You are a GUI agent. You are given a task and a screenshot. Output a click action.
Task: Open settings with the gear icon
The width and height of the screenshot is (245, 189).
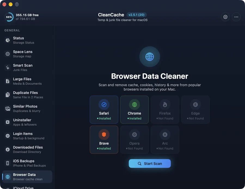[x=225, y=17]
